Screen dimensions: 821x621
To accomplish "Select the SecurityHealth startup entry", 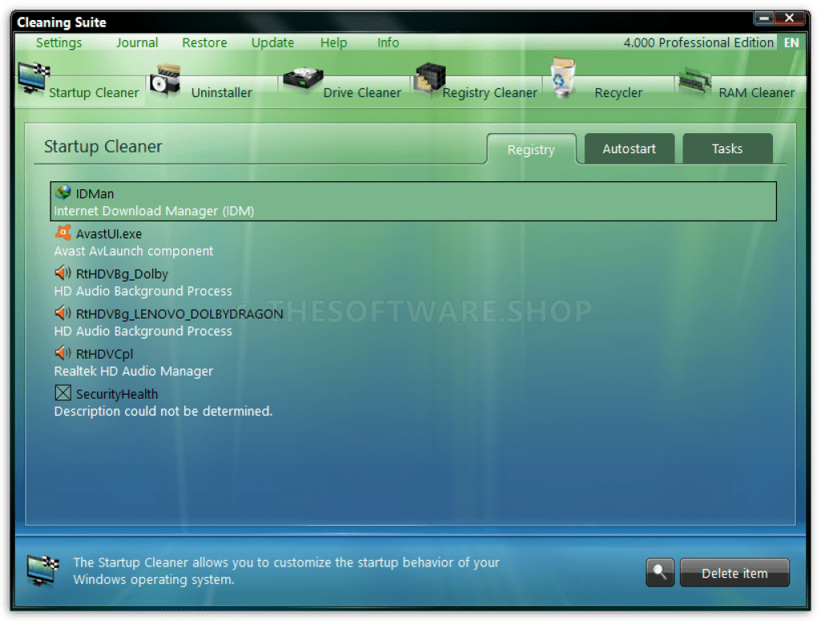I will click(116, 394).
